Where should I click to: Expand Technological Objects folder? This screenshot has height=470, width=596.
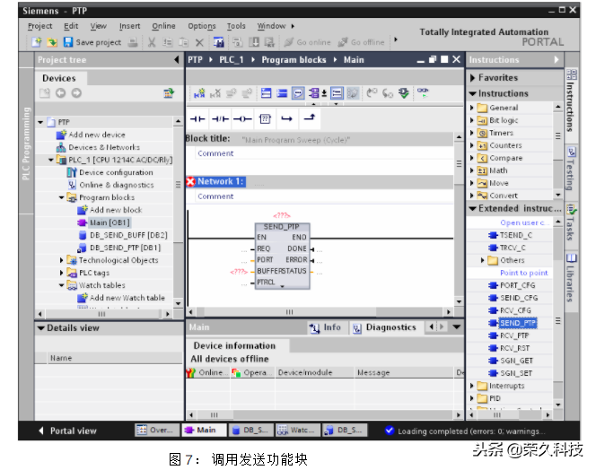pos(62,260)
